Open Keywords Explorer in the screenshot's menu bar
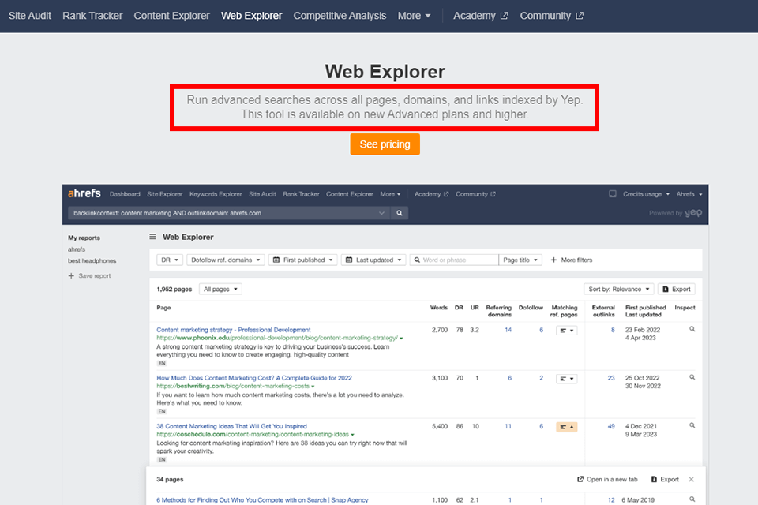The height and width of the screenshot is (505, 758). coord(216,194)
